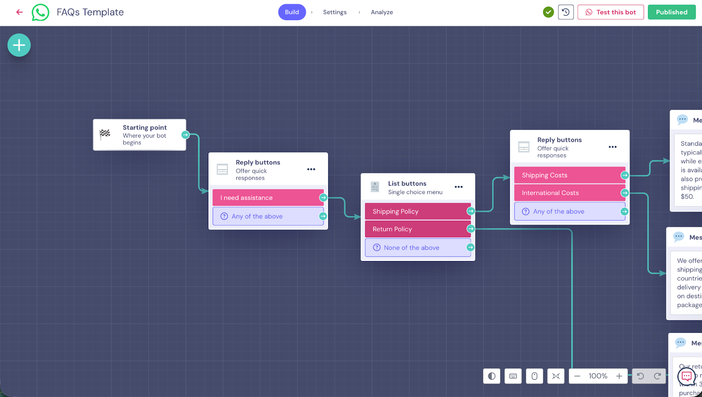The width and height of the screenshot is (702, 397).
Task: Redo the last canvas change
Action: [x=657, y=376]
